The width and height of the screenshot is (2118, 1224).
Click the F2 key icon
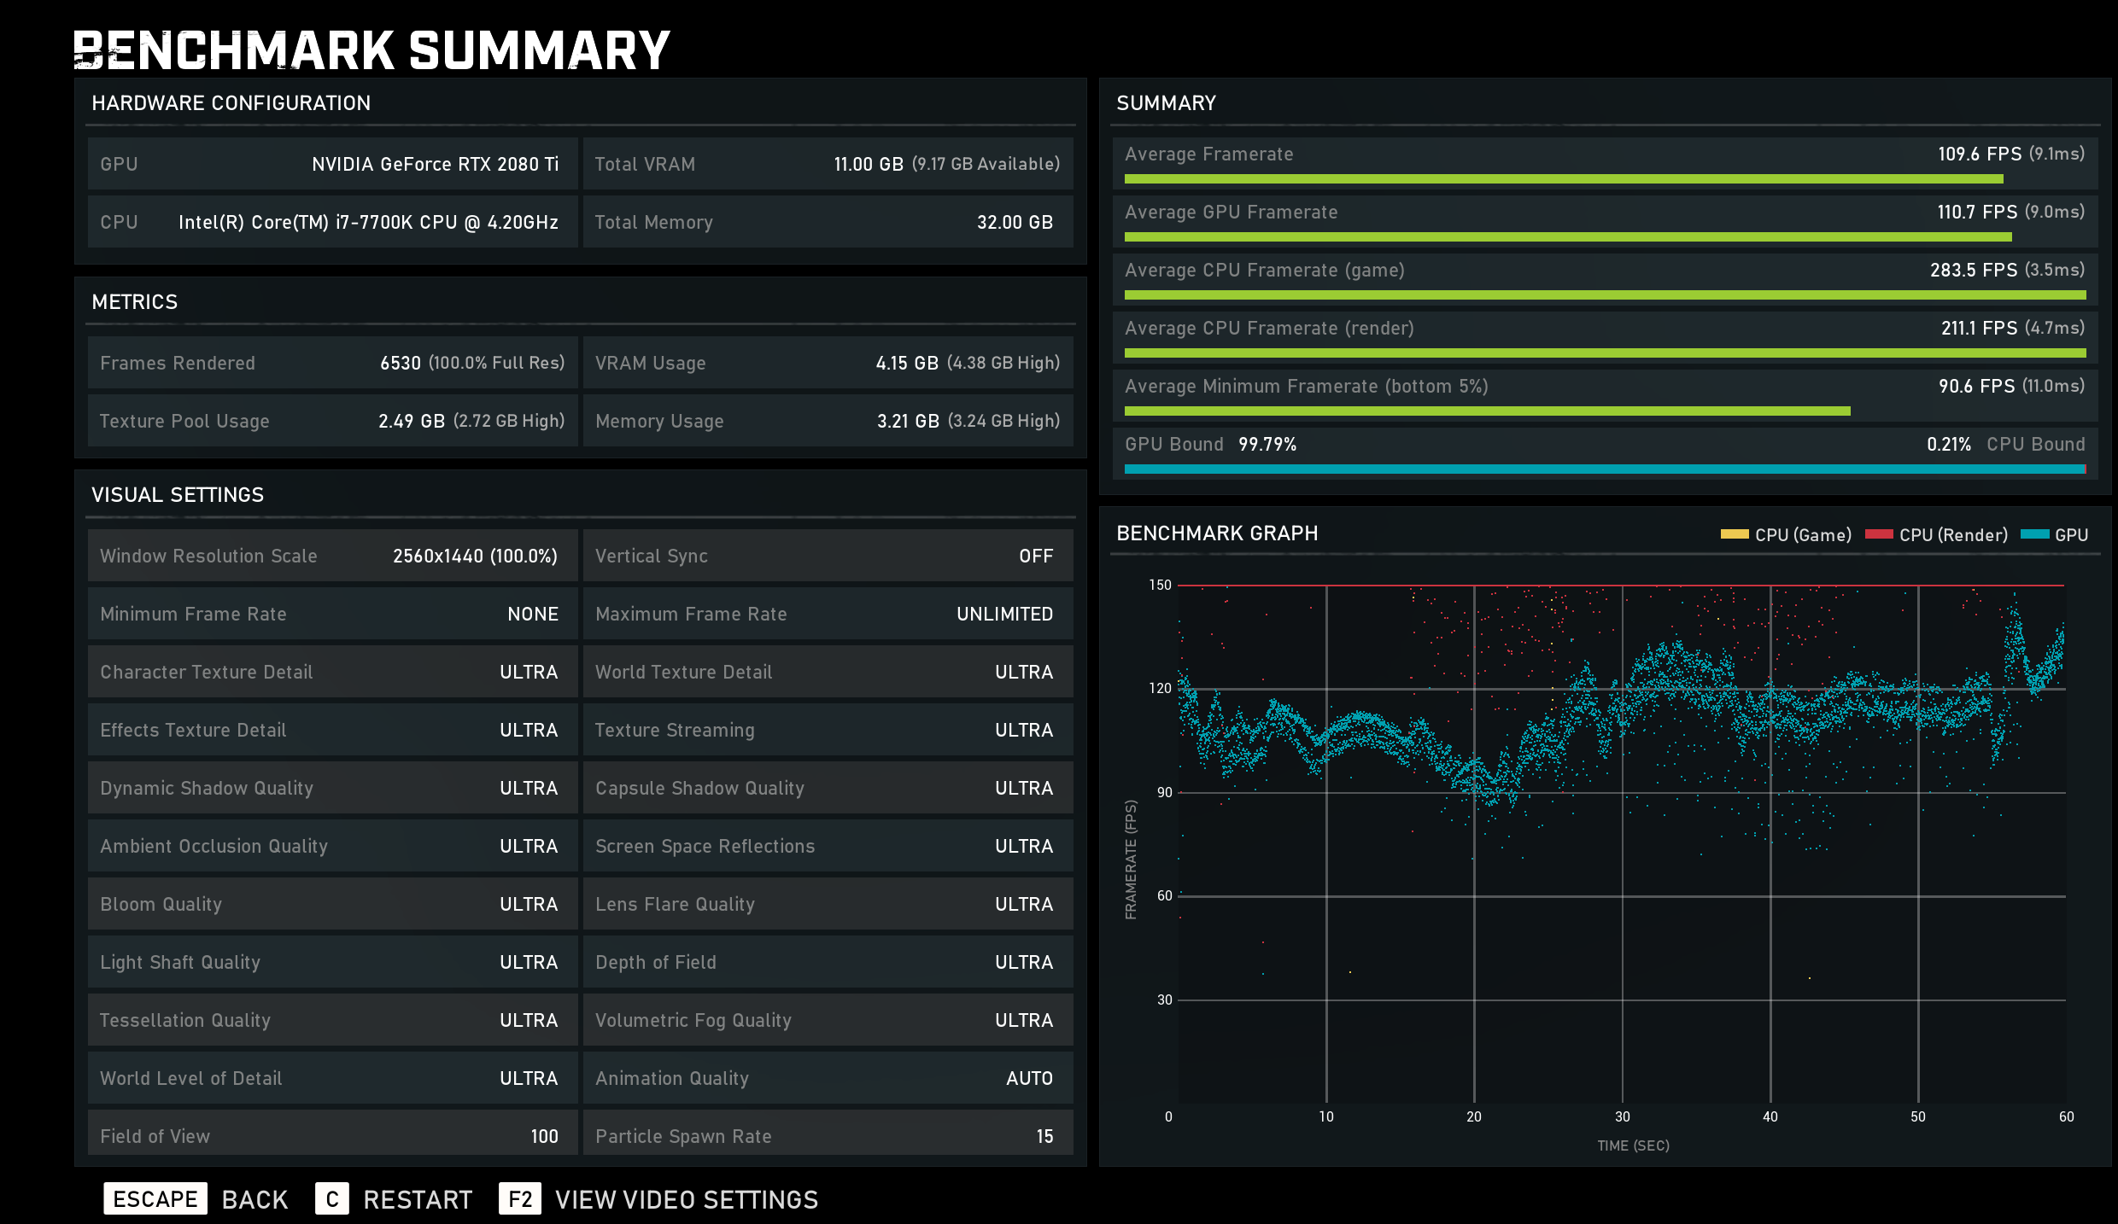click(x=519, y=1199)
